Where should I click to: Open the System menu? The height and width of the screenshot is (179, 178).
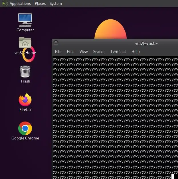point(56,3)
